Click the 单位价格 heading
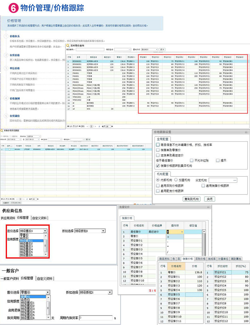Viewport: 250px width, 325px height. click(x=15, y=68)
